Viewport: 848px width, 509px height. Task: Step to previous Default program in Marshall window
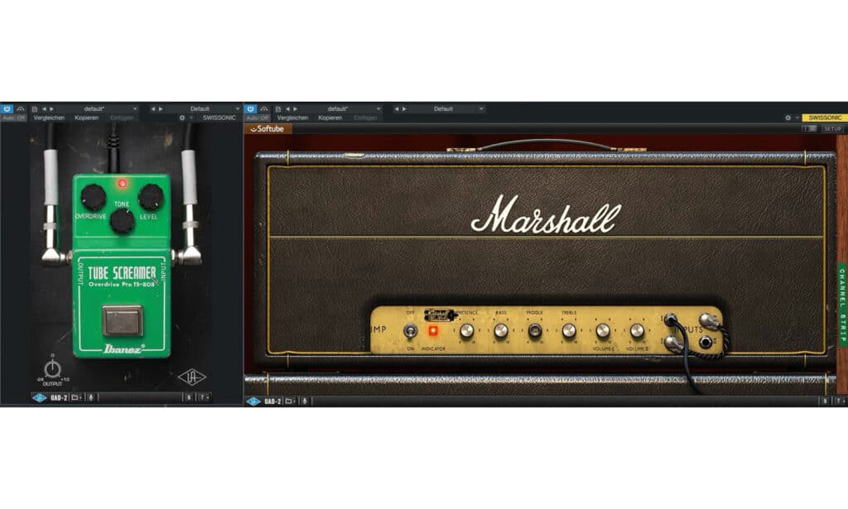click(397, 109)
